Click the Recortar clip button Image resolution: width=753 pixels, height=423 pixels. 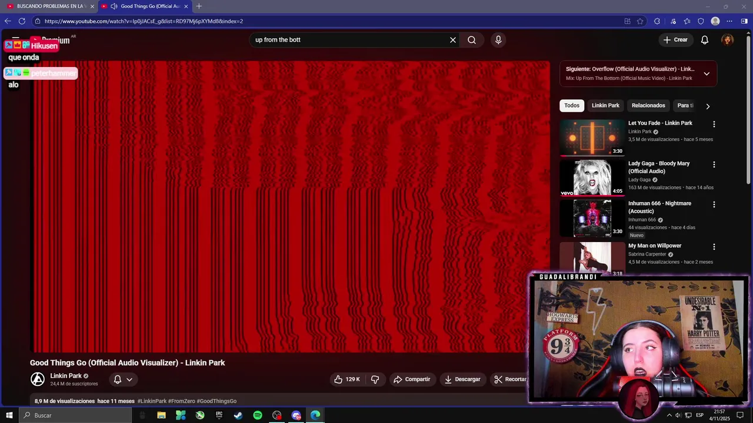click(509, 380)
